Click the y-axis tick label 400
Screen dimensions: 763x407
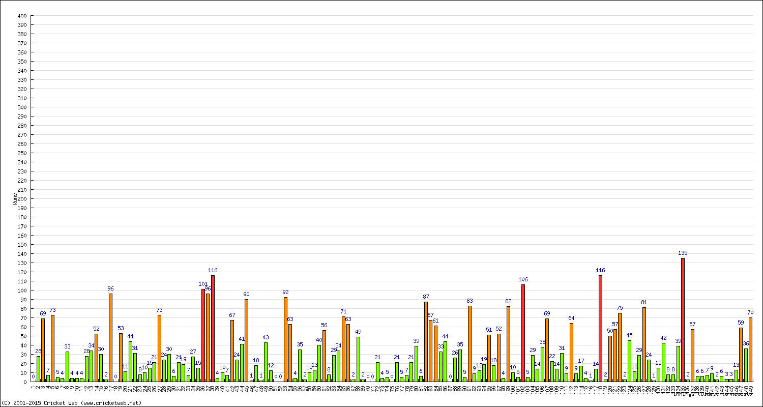(21, 16)
